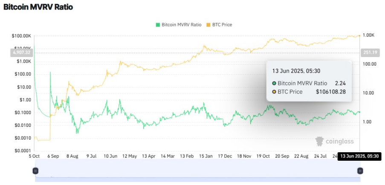The width and height of the screenshot is (385, 185).
Task: Click the $1.00 left axis label
Action: pyautogui.click(x=25, y=100)
